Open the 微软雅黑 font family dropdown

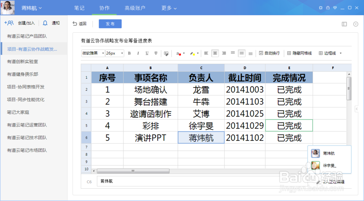click(x=93, y=53)
